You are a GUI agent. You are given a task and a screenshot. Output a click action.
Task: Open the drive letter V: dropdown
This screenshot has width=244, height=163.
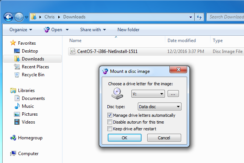[148, 94]
